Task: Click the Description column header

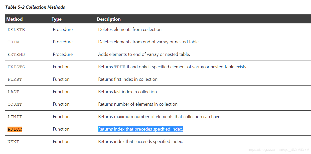Action: pos(109,19)
